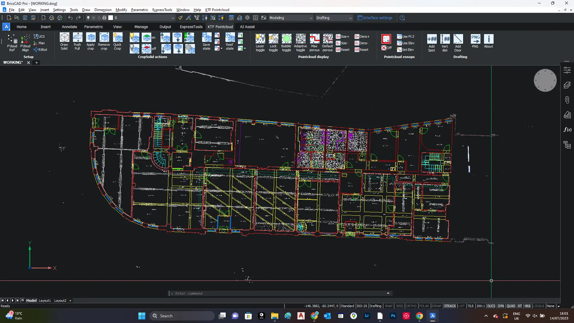Open the Dimension menu
This screenshot has width=574, height=323.
point(103,10)
